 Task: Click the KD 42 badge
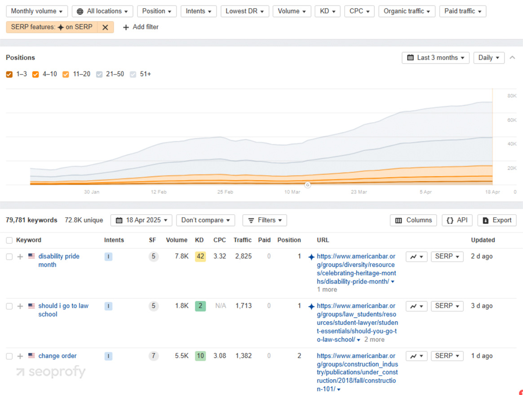(x=200, y=256)
